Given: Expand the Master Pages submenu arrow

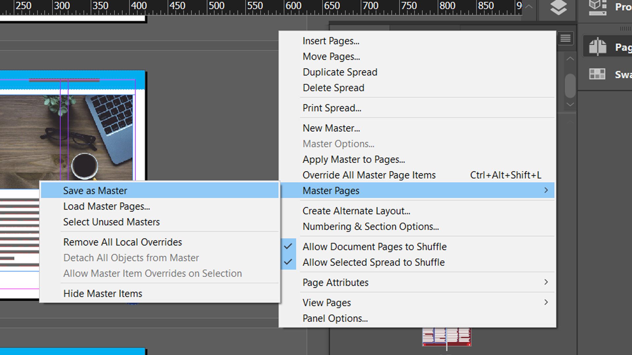Looking at the screenshot, I should (x=546, y=190).
